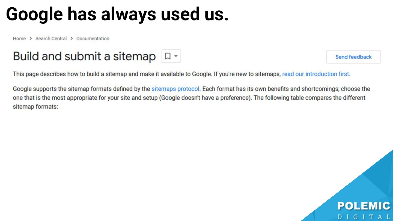The width and height of the screenshot is (393, 221).
Task: Click the word POLEMIC in the logo
Action: [x=364, y=206]
